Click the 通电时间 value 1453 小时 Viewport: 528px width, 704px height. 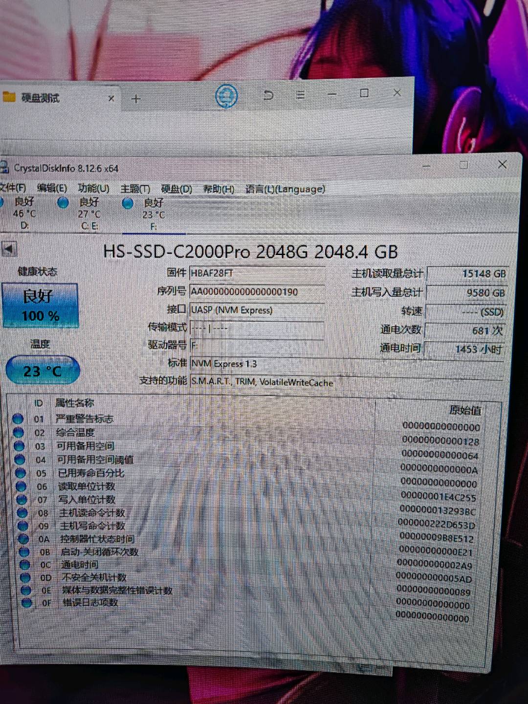464,349
